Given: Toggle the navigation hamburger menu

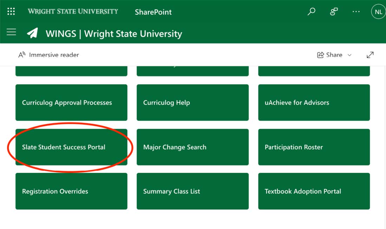Looking at the screenshot, I should 11,32.
